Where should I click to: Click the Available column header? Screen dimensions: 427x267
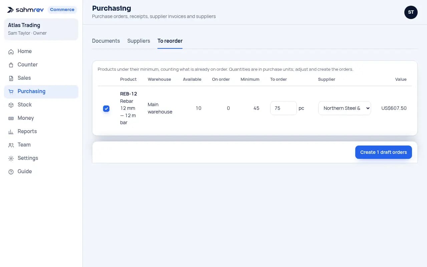point(192,79)
